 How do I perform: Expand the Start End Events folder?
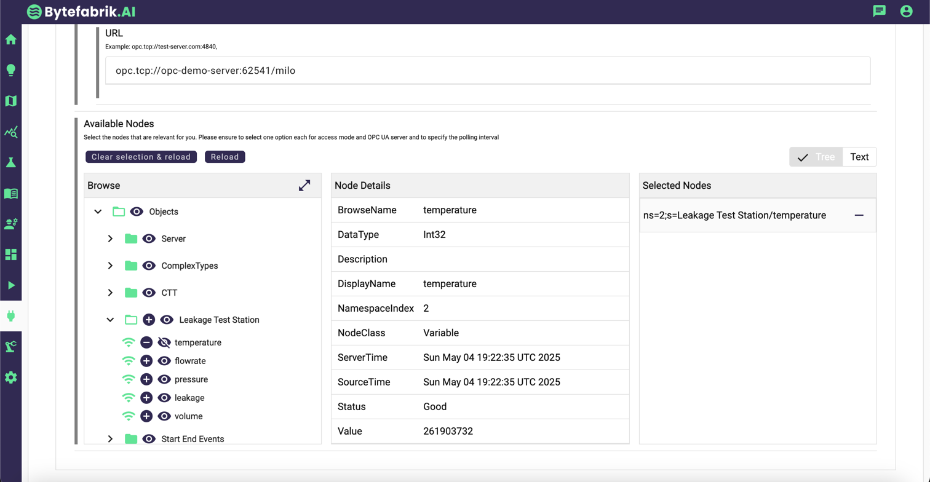click(110, 439)
